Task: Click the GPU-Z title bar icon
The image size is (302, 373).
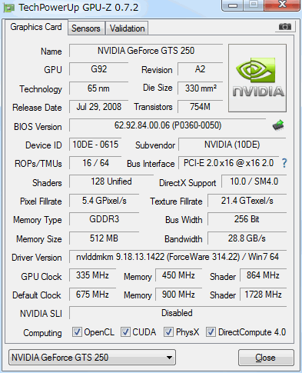Action: point(8,8)
